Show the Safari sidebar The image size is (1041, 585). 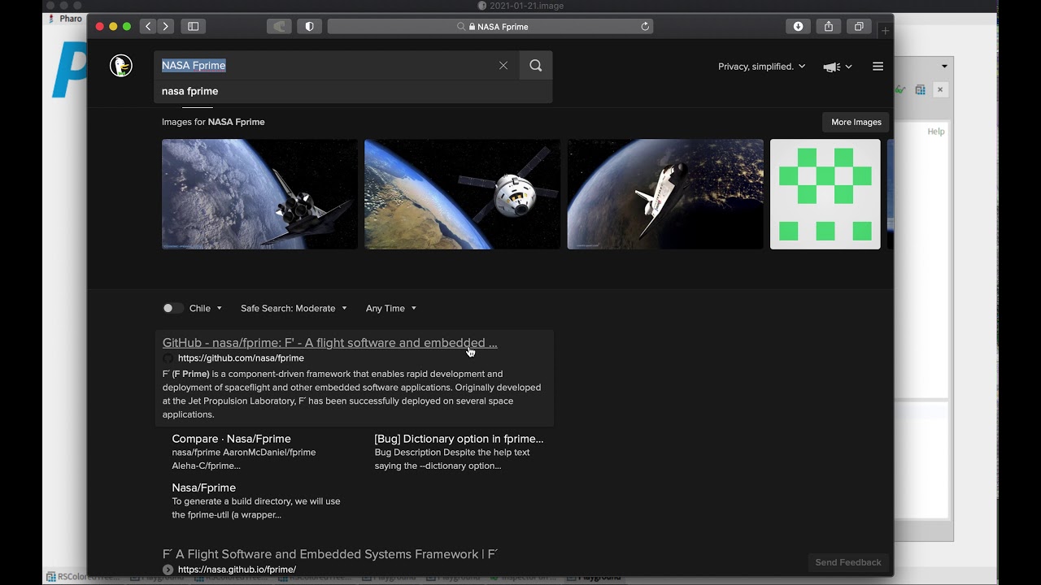click(194, 27)
